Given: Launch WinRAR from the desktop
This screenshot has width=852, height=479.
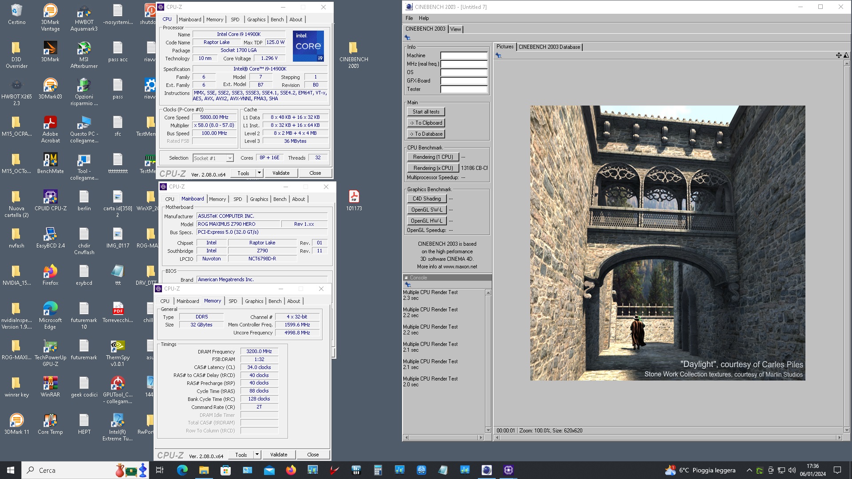Looking at the screenshot, I should (x=50, y=387).
